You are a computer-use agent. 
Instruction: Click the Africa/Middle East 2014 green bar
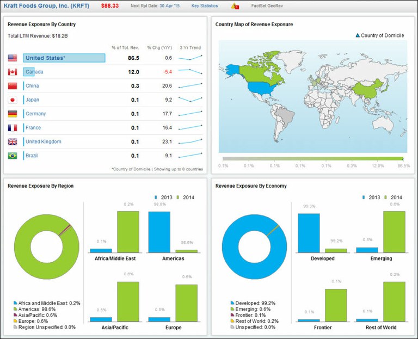click(128, 232)
